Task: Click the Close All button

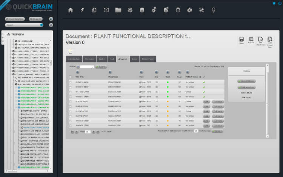Action: click(x=35, y=19)
